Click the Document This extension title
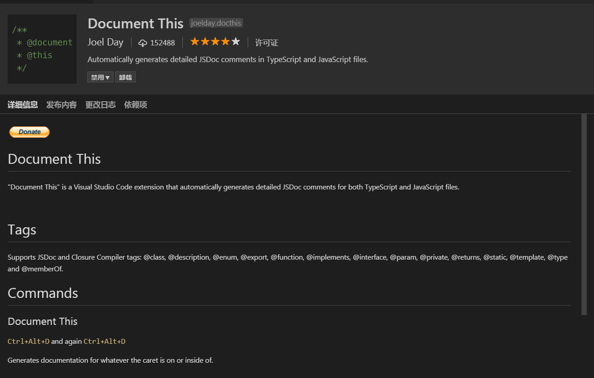Screen dimensions: 594x378 point(136,23)
